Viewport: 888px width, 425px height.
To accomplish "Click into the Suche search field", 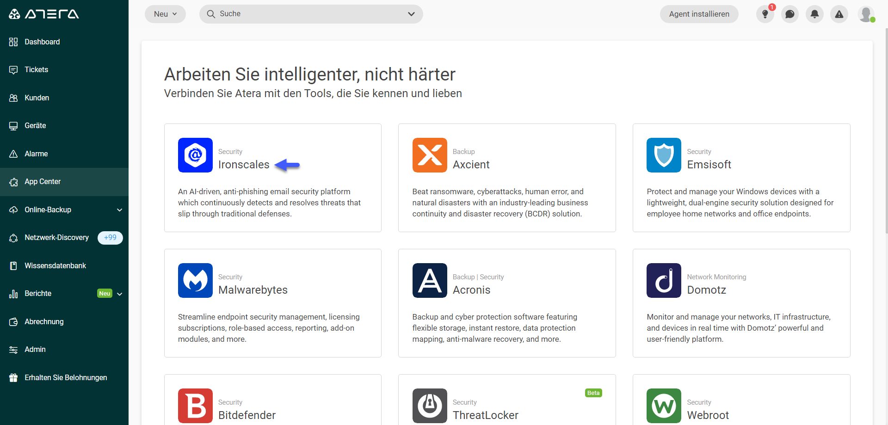I will tap(311, 14).
